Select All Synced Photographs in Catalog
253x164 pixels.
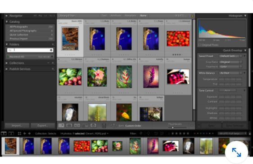tap(30, 31)
